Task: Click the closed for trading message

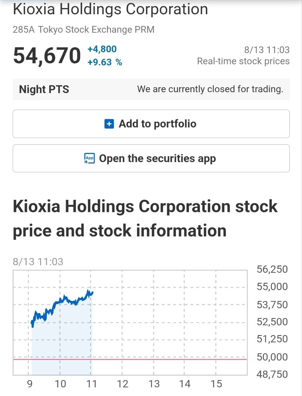Action: pos(210,89)
